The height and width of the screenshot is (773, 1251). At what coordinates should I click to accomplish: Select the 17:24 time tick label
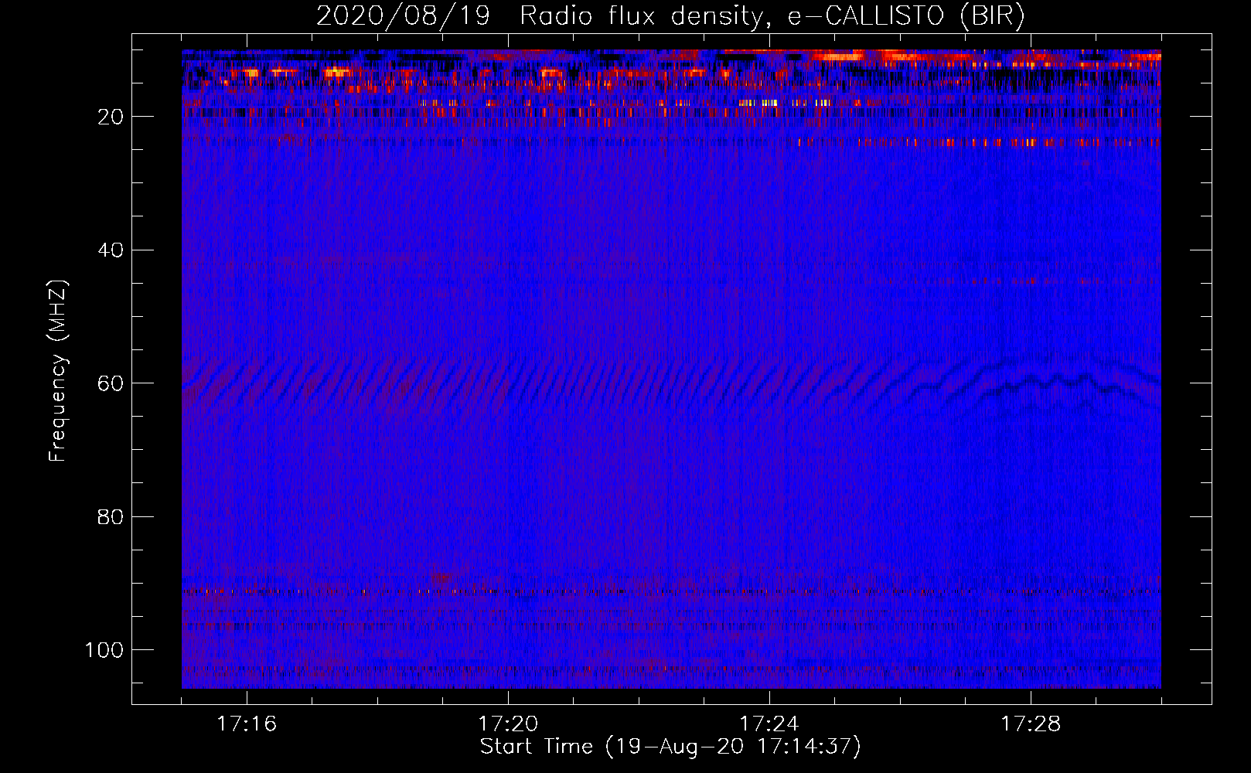769,724
